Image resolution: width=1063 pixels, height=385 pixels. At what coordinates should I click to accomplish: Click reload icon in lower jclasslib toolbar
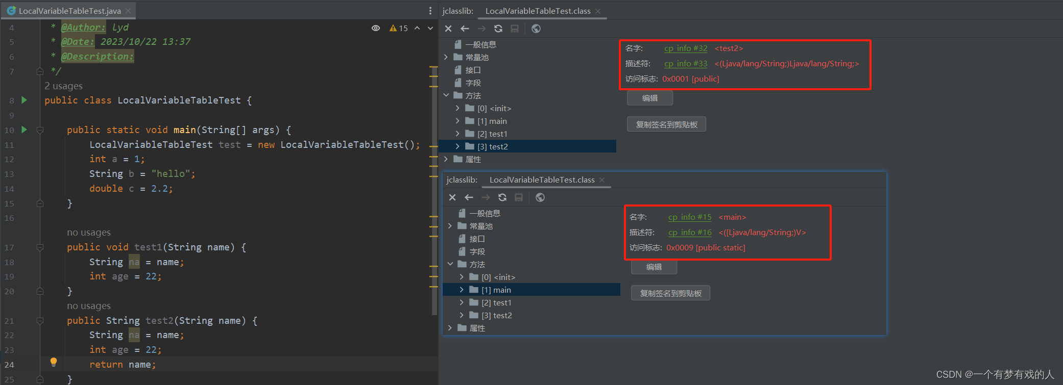pyautogui.click(x=502, y=197)
